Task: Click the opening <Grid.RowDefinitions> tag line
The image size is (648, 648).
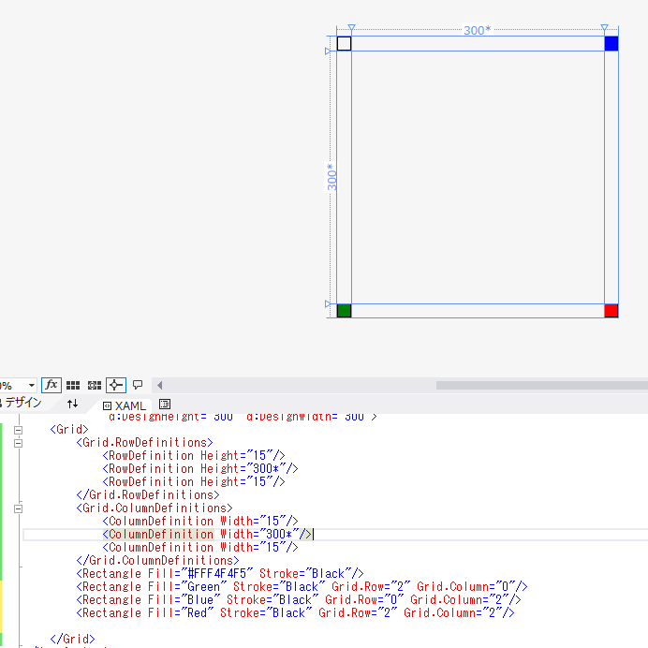Action: [x=144, y=443]
